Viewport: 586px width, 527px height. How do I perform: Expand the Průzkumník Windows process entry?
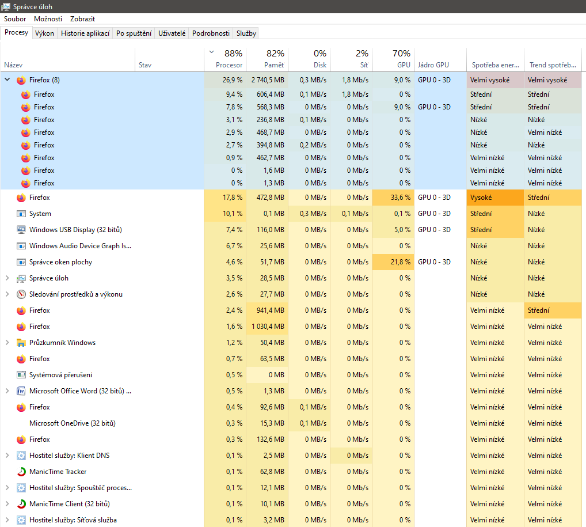click(x=7, y=343)
